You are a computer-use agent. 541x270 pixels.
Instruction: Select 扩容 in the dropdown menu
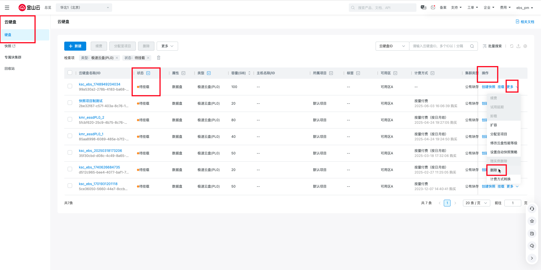tap(494, 125)
